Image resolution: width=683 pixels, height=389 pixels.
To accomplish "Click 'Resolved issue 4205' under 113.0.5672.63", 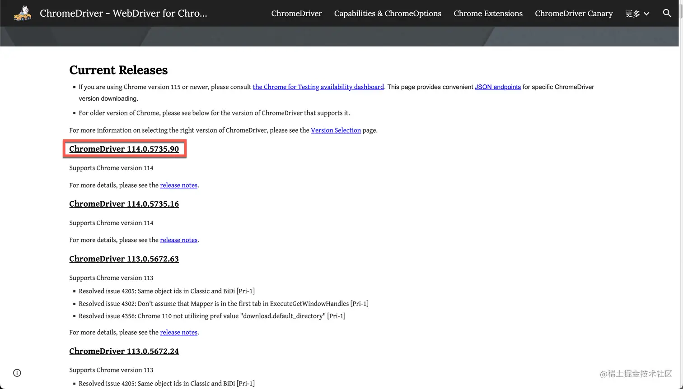I will (167, 291).
